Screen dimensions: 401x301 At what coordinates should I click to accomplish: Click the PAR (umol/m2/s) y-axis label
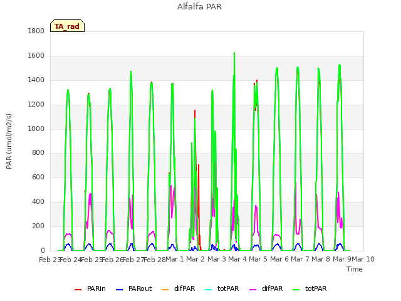click(9, 141)
